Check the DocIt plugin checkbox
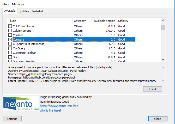Screen dimensions: 175x124 pyautogui.click(x=10, y=57)
